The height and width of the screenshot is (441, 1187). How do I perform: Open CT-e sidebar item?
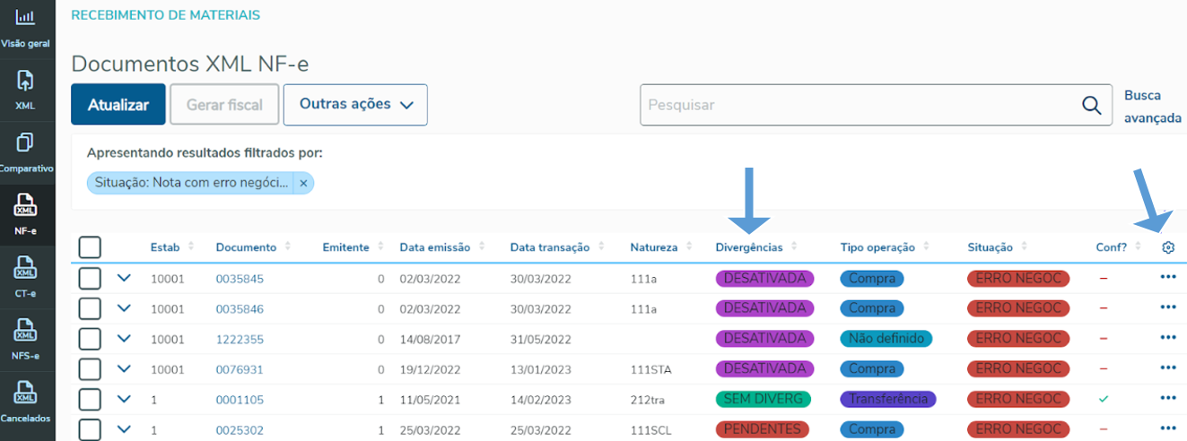click(x=26, y=278)
